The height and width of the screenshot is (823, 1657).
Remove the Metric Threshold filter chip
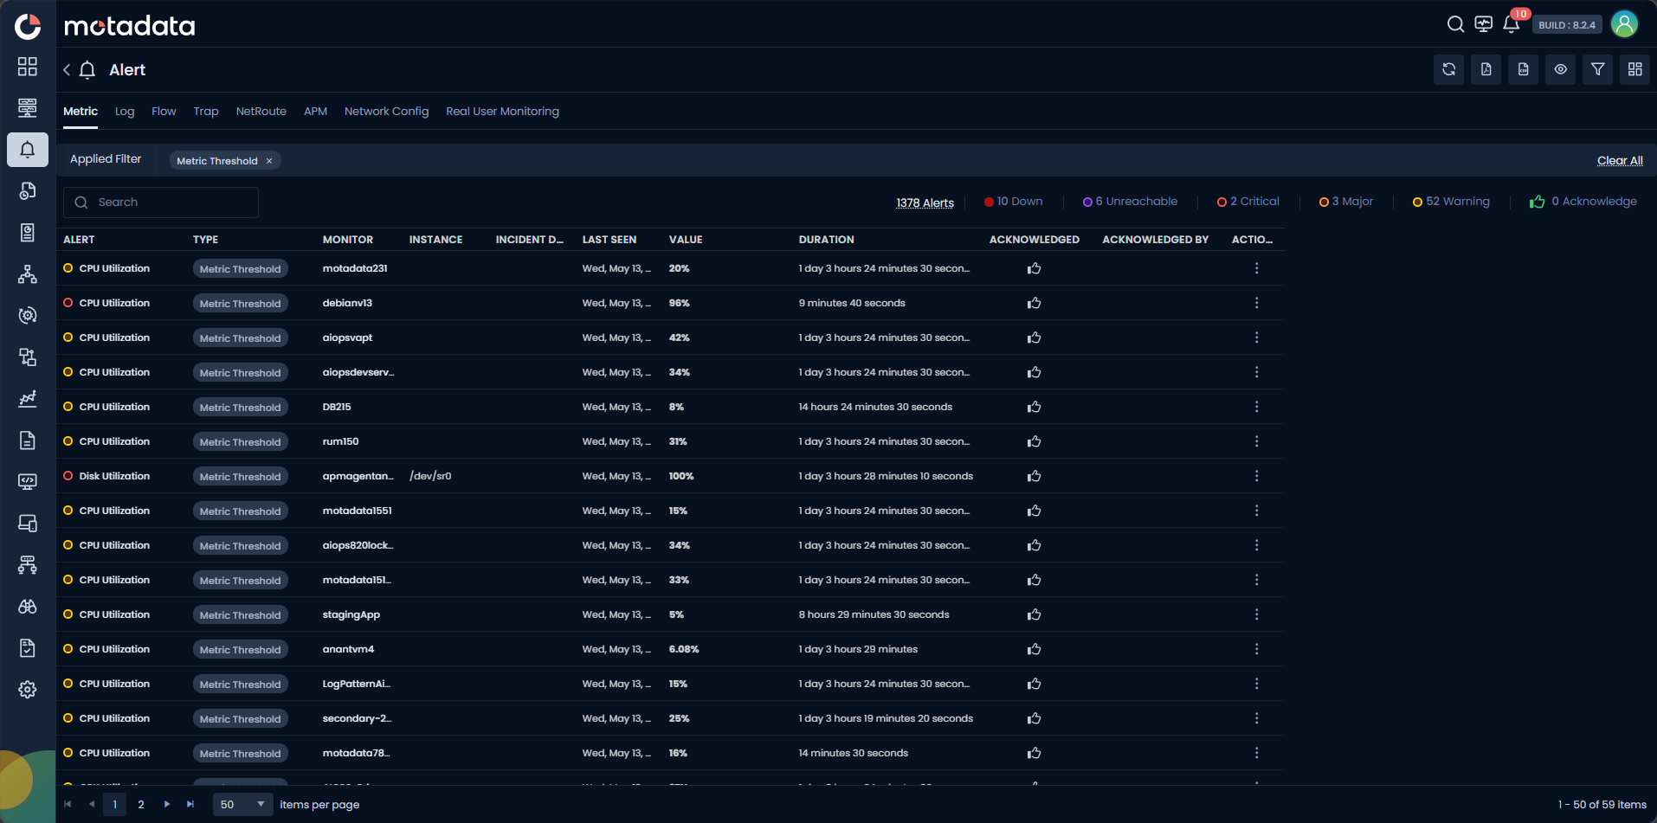(x=269, y=161)
